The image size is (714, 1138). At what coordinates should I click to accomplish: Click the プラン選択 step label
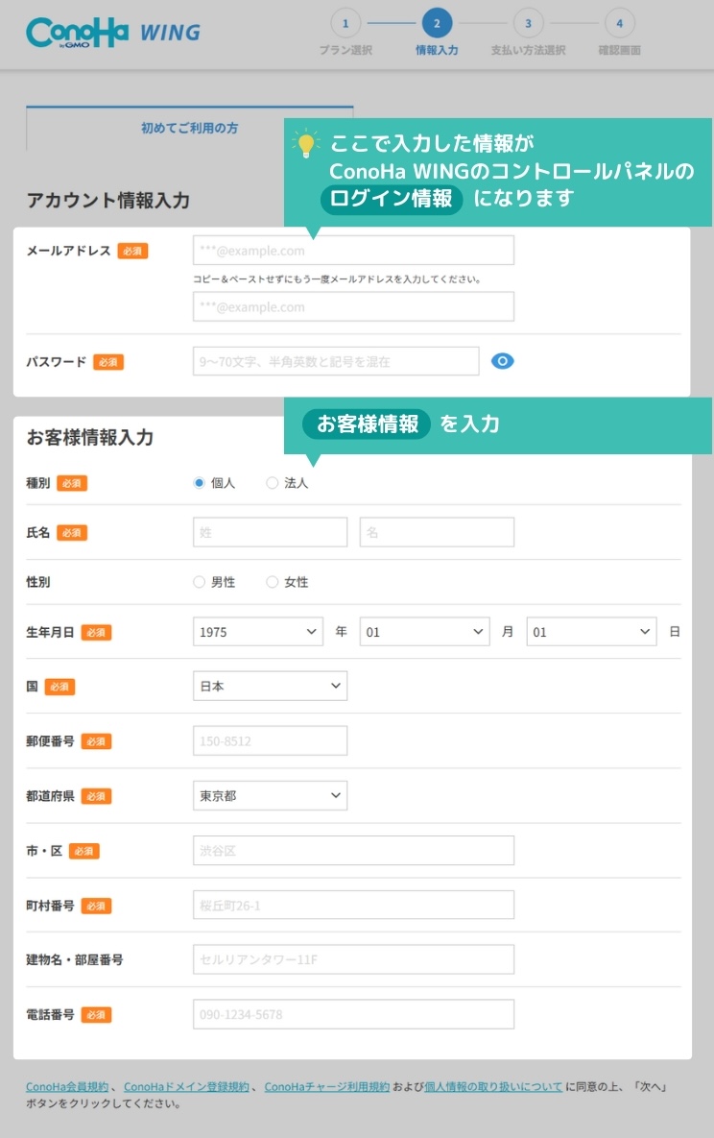tap(345, 50)
